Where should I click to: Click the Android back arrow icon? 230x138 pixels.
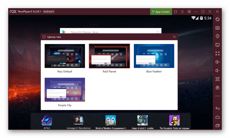click(217, 108)
